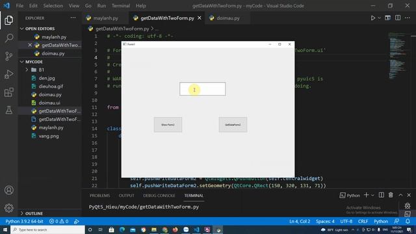Change Python language mode in status bar
The height and width of the screenshot is (234, 416).
pyautogui.click(x=381, y=221)
